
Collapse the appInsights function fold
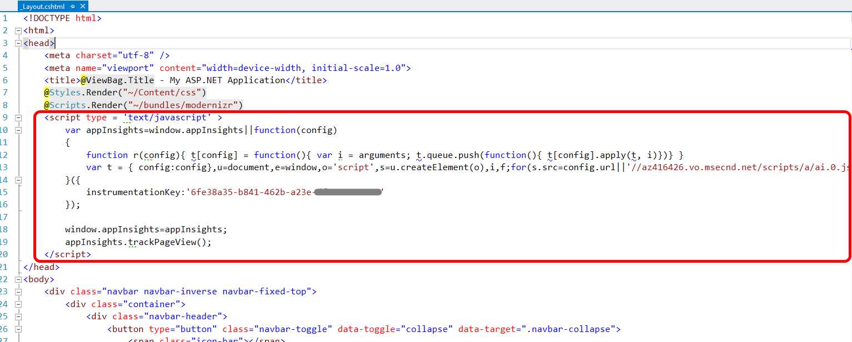(x=17, y=130)
